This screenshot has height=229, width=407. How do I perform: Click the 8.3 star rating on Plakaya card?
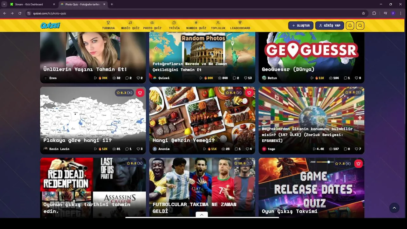point(124,93)
